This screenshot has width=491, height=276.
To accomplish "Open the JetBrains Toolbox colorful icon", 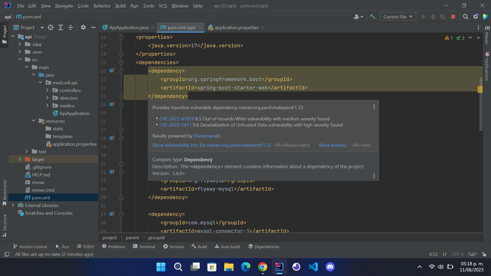I will (x=485, y=17).
